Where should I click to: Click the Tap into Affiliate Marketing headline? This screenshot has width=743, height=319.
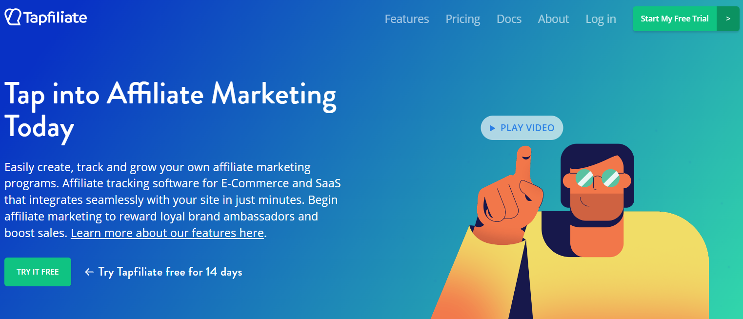pos(170,110)
